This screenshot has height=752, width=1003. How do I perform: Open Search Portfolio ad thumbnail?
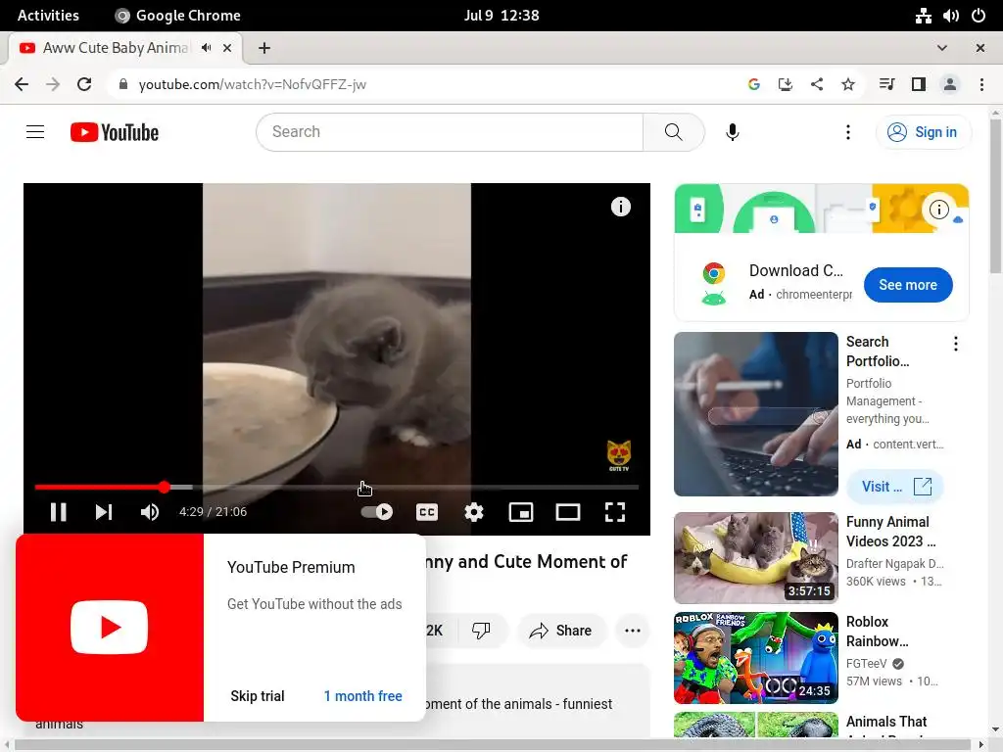click(755, 414)
